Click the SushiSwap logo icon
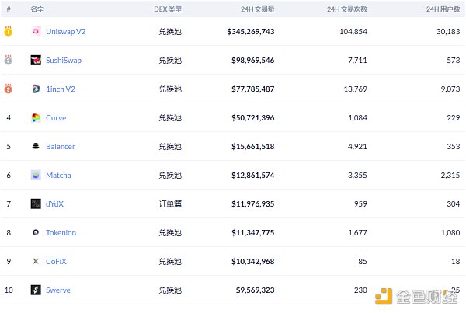Viewport: 466px width, 313px height. tap(36, 60)
